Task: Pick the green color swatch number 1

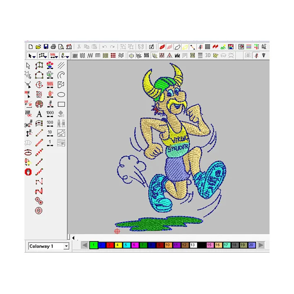Action: tap(93, 245)
